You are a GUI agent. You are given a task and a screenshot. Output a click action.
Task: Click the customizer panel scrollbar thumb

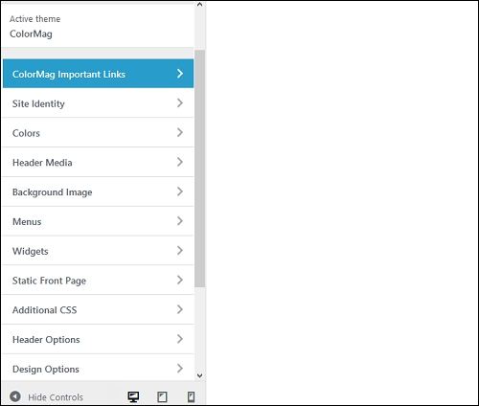199,169
